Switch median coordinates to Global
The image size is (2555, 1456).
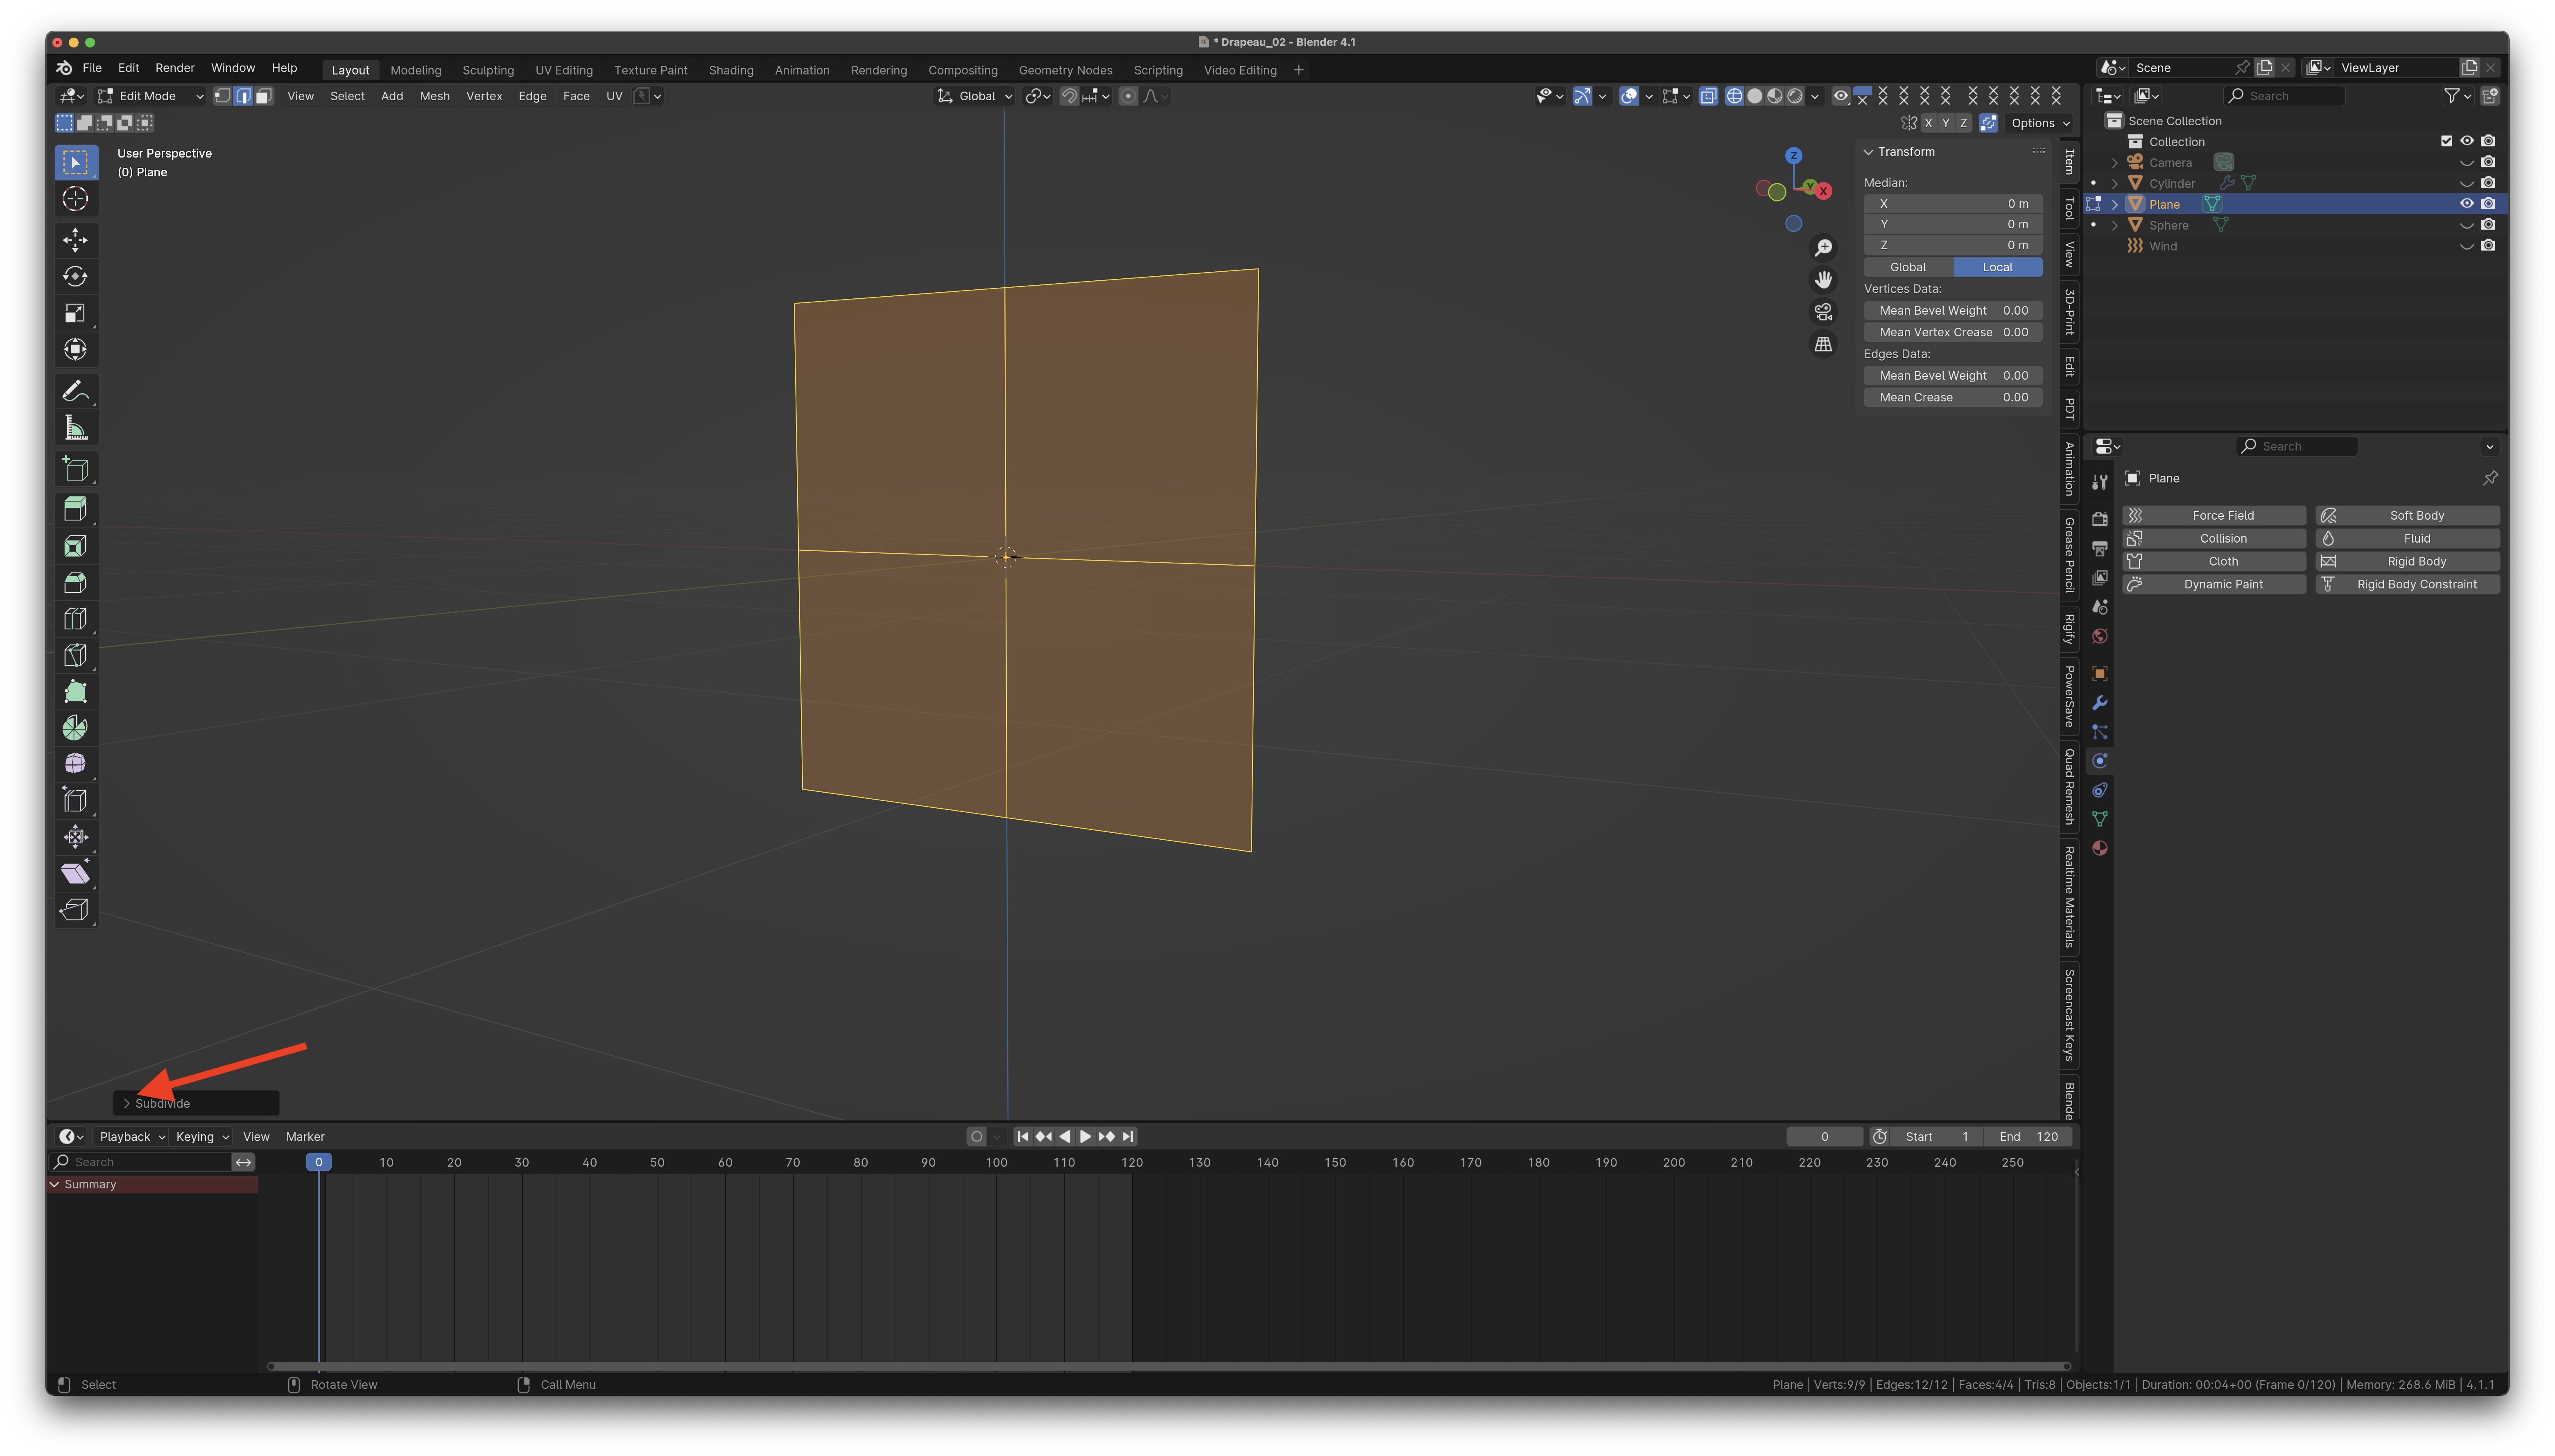click(1908, 267)
